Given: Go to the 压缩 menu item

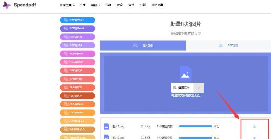Looking at the screenshot, I should pyautogui.click(x=108, y=5).
